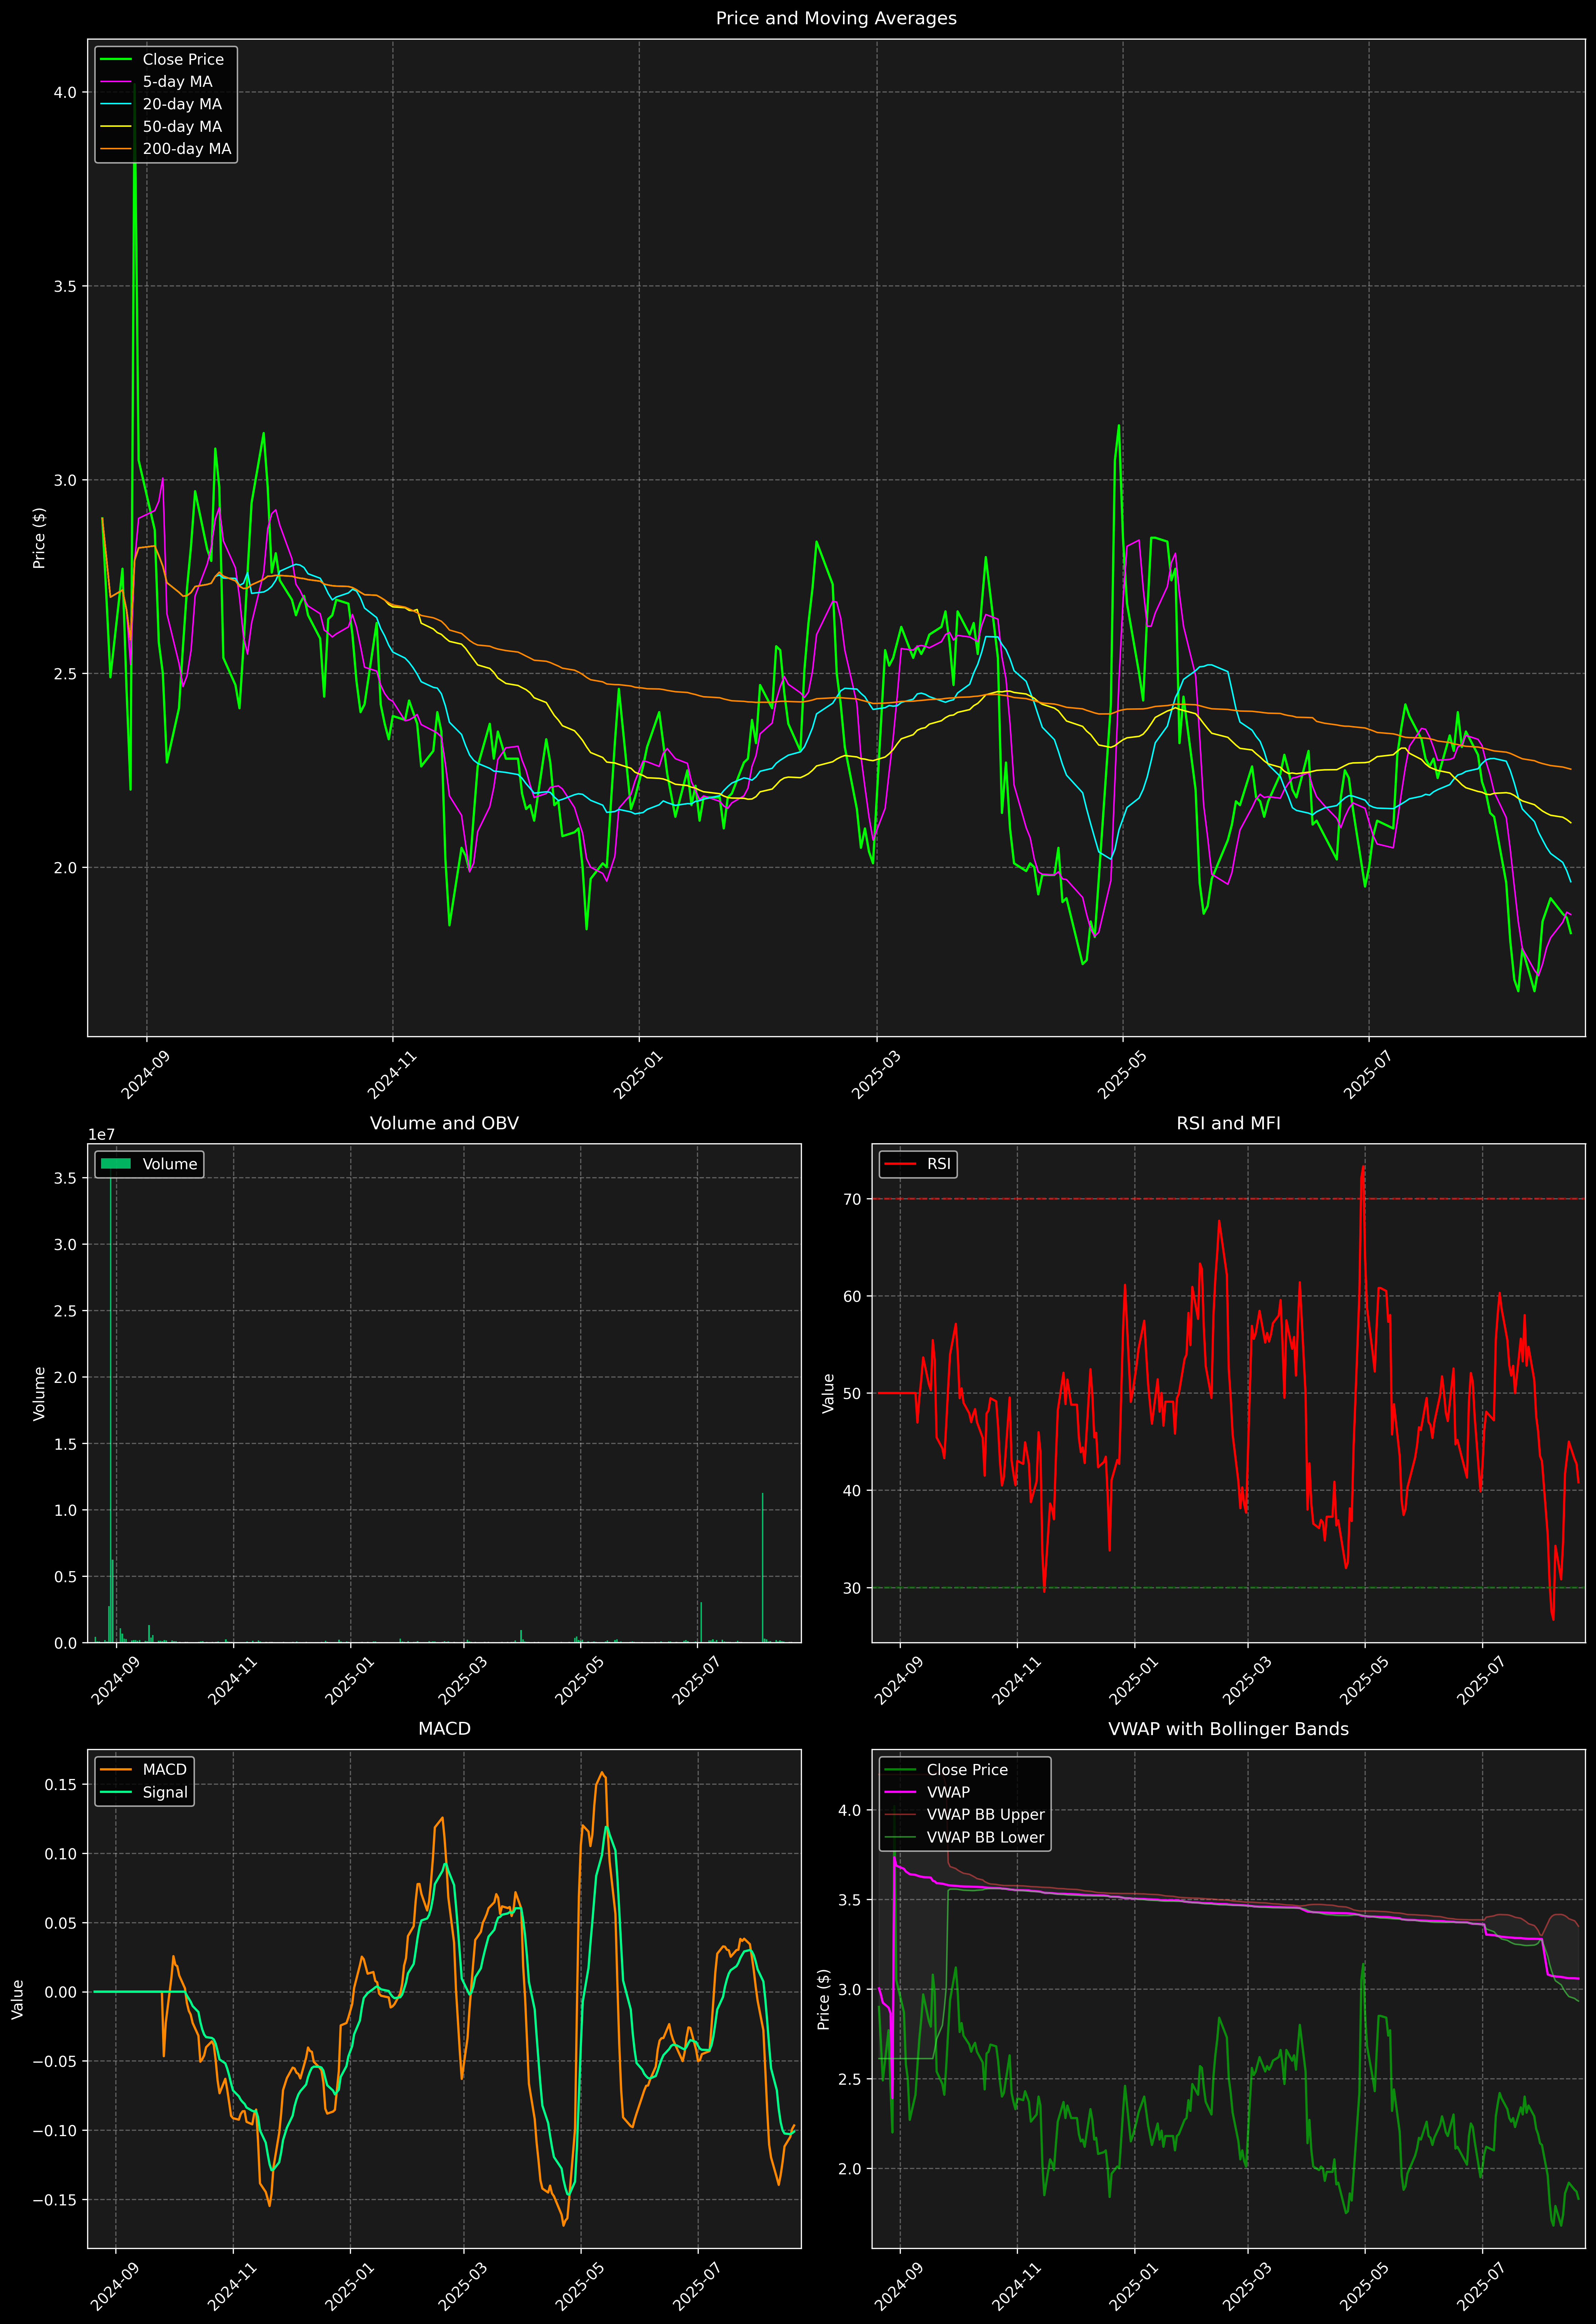
Task: Click the Price and Moving Averages title
Action: 836,18
